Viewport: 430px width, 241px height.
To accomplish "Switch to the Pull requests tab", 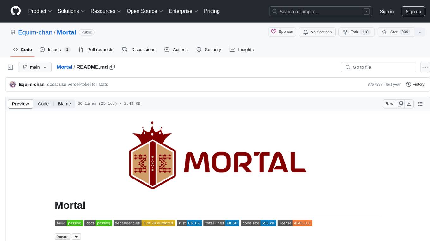I will click(x=96, y=50).
